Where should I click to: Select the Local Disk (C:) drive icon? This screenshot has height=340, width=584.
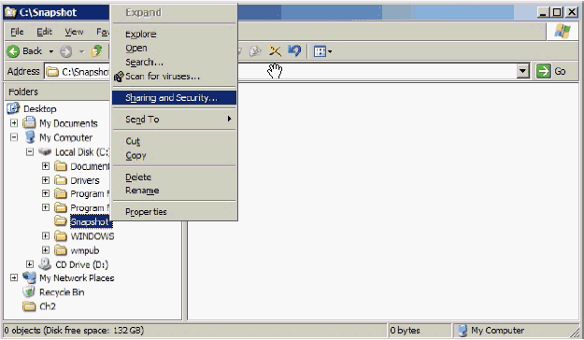pos(45,151)
